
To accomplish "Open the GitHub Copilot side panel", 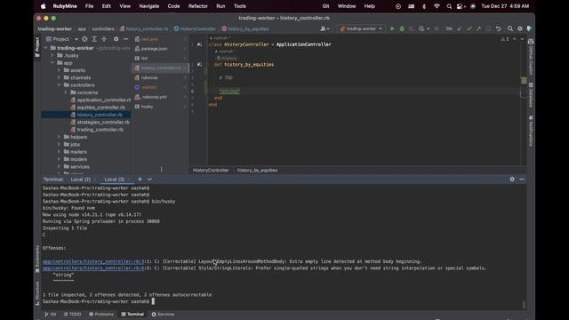I will click(531, 57).
